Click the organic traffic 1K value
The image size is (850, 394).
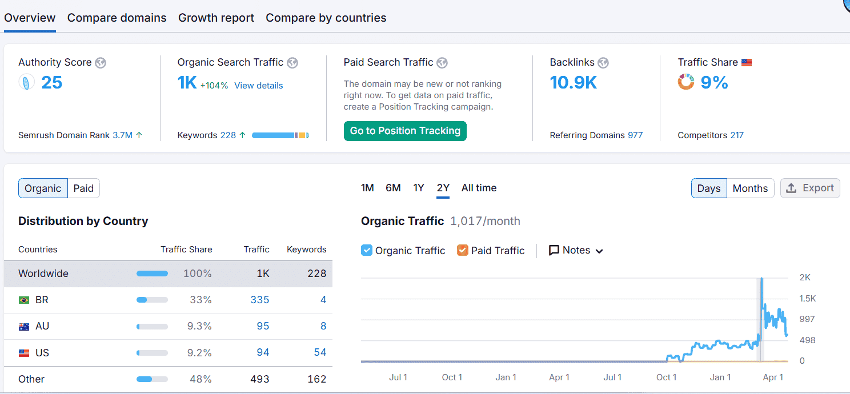[187, 83]
